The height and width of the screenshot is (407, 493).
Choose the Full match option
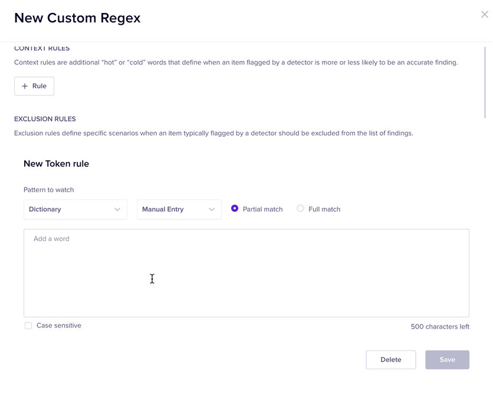pyautogui.click(x=301, y=209)
